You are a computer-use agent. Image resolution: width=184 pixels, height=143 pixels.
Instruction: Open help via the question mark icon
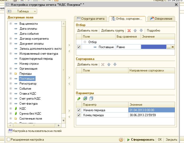click(x=121, y=140)
